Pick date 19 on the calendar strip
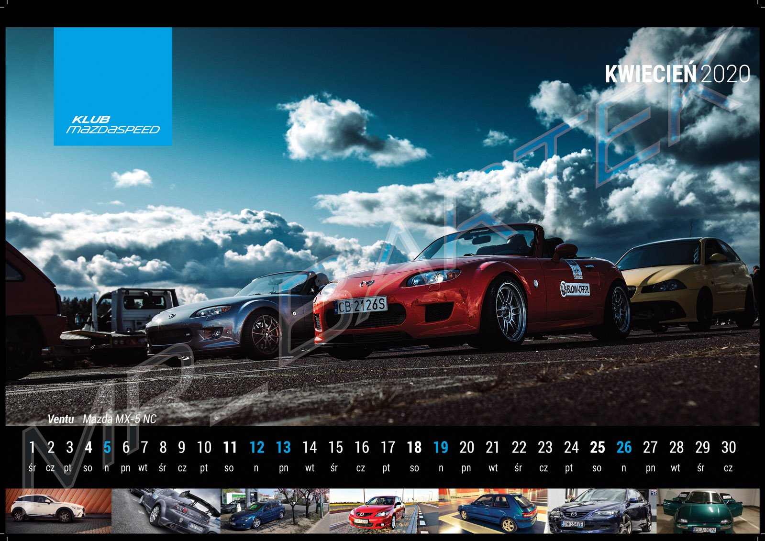 (441, 448)
